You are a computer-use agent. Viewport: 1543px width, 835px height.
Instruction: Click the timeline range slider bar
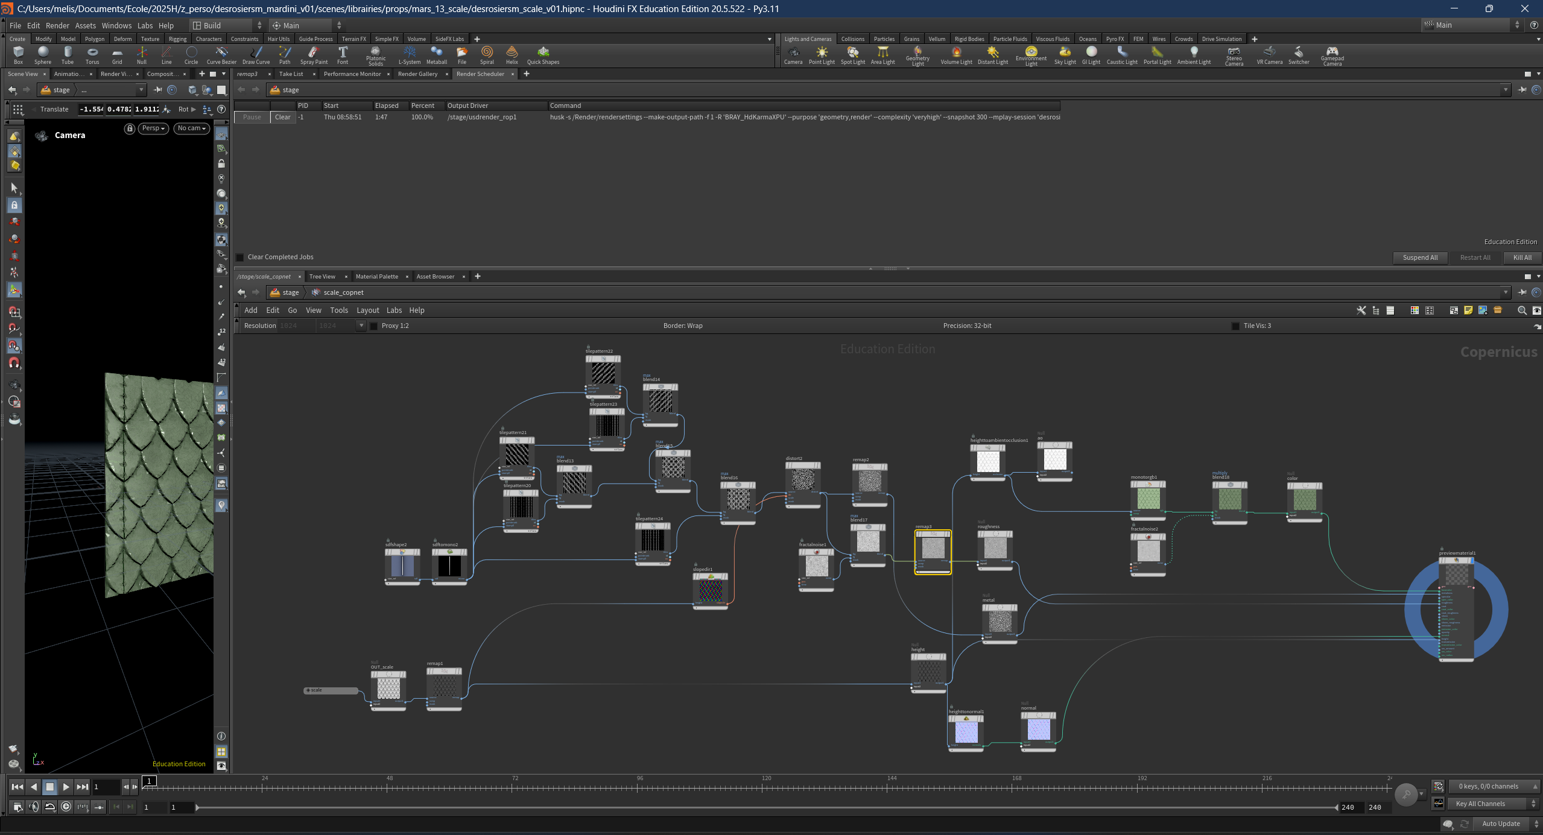[766, 807]
